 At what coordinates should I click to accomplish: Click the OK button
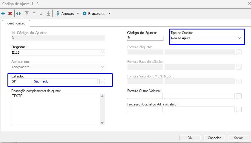(x=190, y=138)
